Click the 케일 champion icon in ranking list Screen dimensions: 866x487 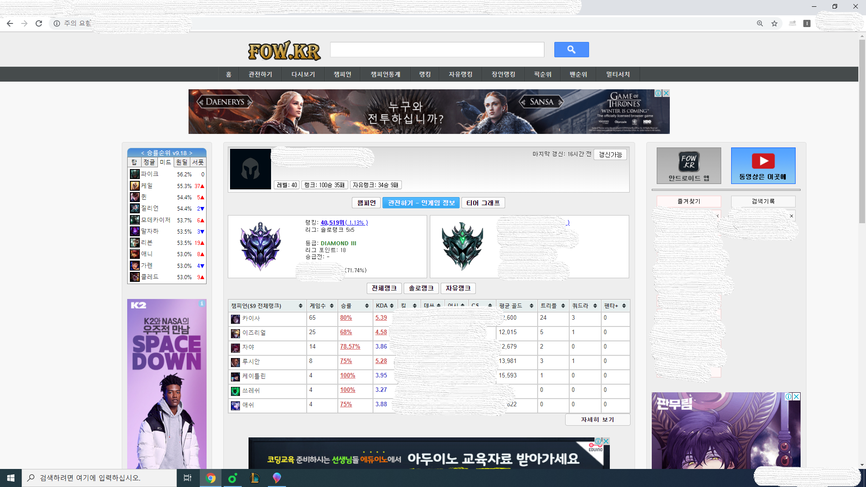[x=135, y=186]
